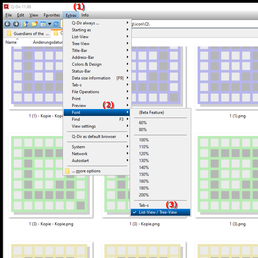Set font size to 180%
The image size is (258, 258).
[160, 188]
